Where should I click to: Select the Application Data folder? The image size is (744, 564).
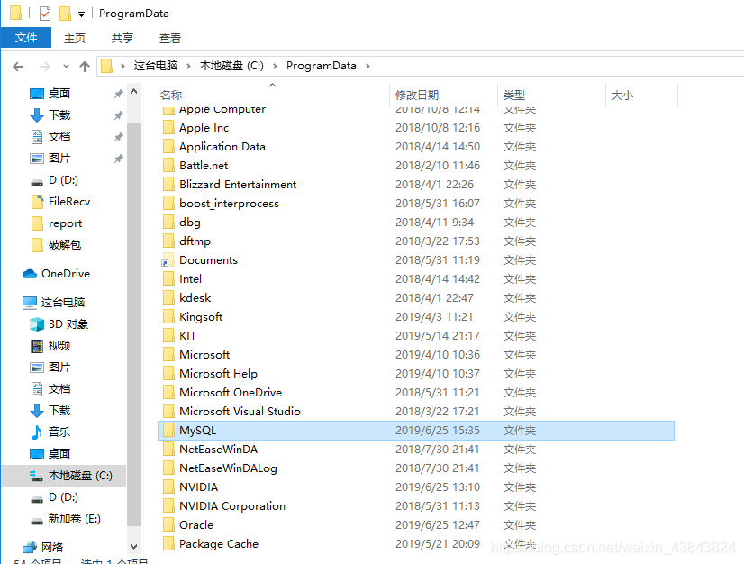[222, 147]
